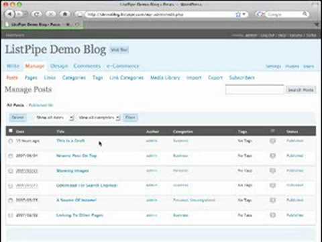Check the box for 'A Source Of Income!'
Image resolution: width=322 pixels, height=242 pixels.
[x=11, y=200]
